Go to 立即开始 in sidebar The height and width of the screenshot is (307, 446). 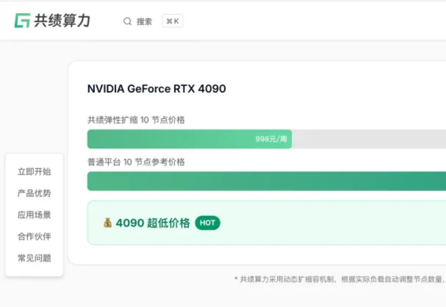(x=34, y=172)
